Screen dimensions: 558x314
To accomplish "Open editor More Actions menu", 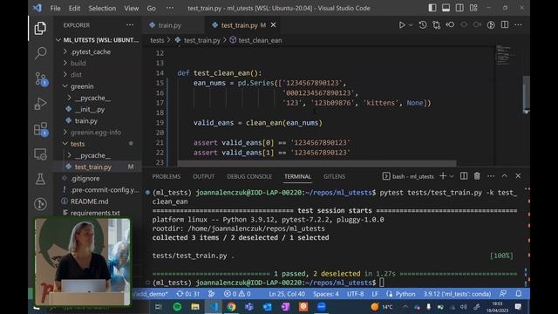I will pos(518,25).
